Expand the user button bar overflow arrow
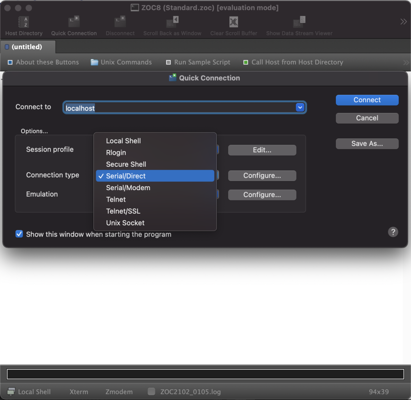411x400 pixels. (x=406, y=62)
